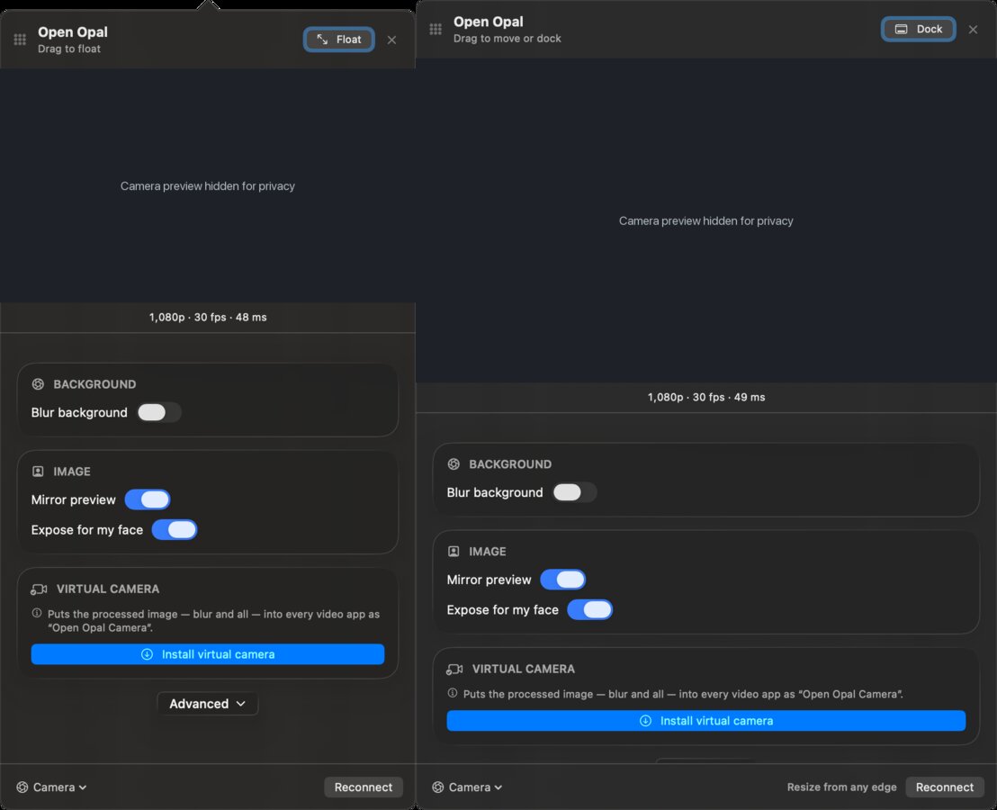Image resolution: width=997 pixels, height=810 pixels.
Task: Open the Camera dropdown in the right panel footer
Action: (467, 787)
